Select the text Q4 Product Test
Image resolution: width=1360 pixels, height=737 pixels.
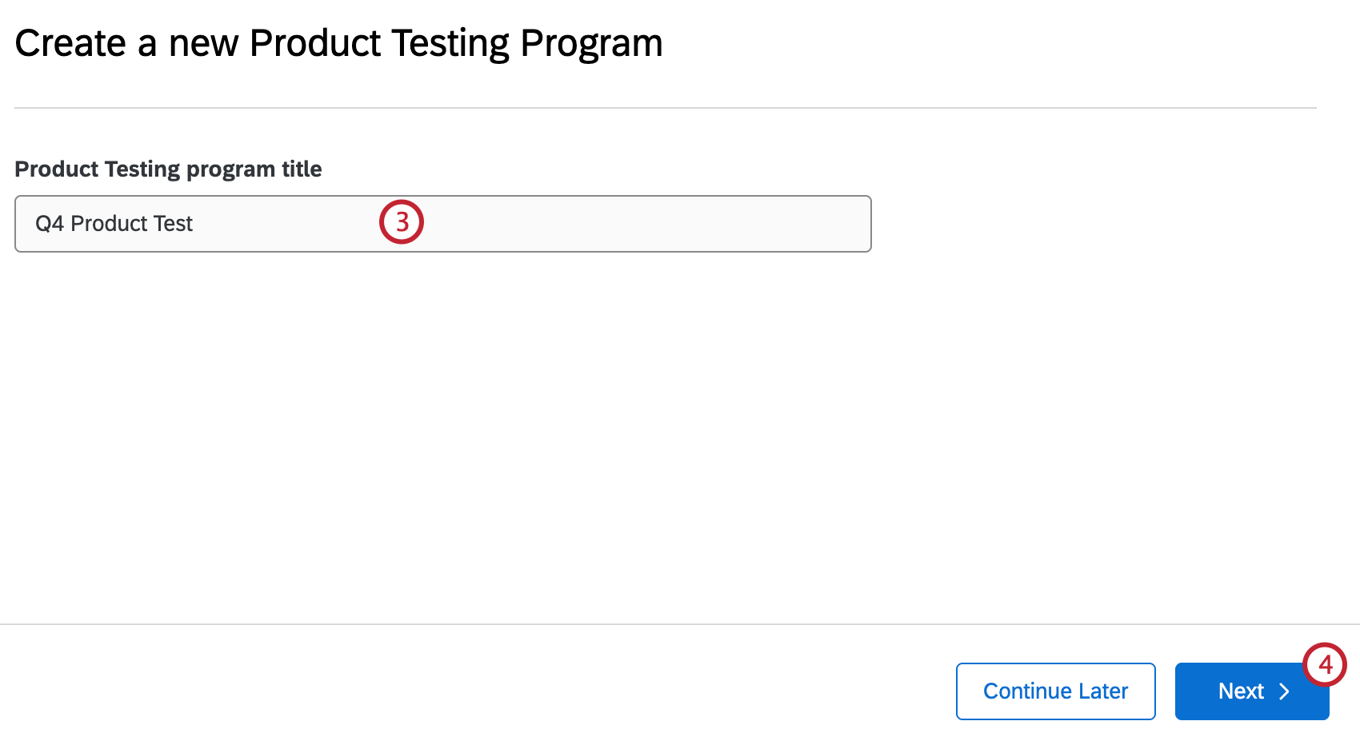[112, 224]
